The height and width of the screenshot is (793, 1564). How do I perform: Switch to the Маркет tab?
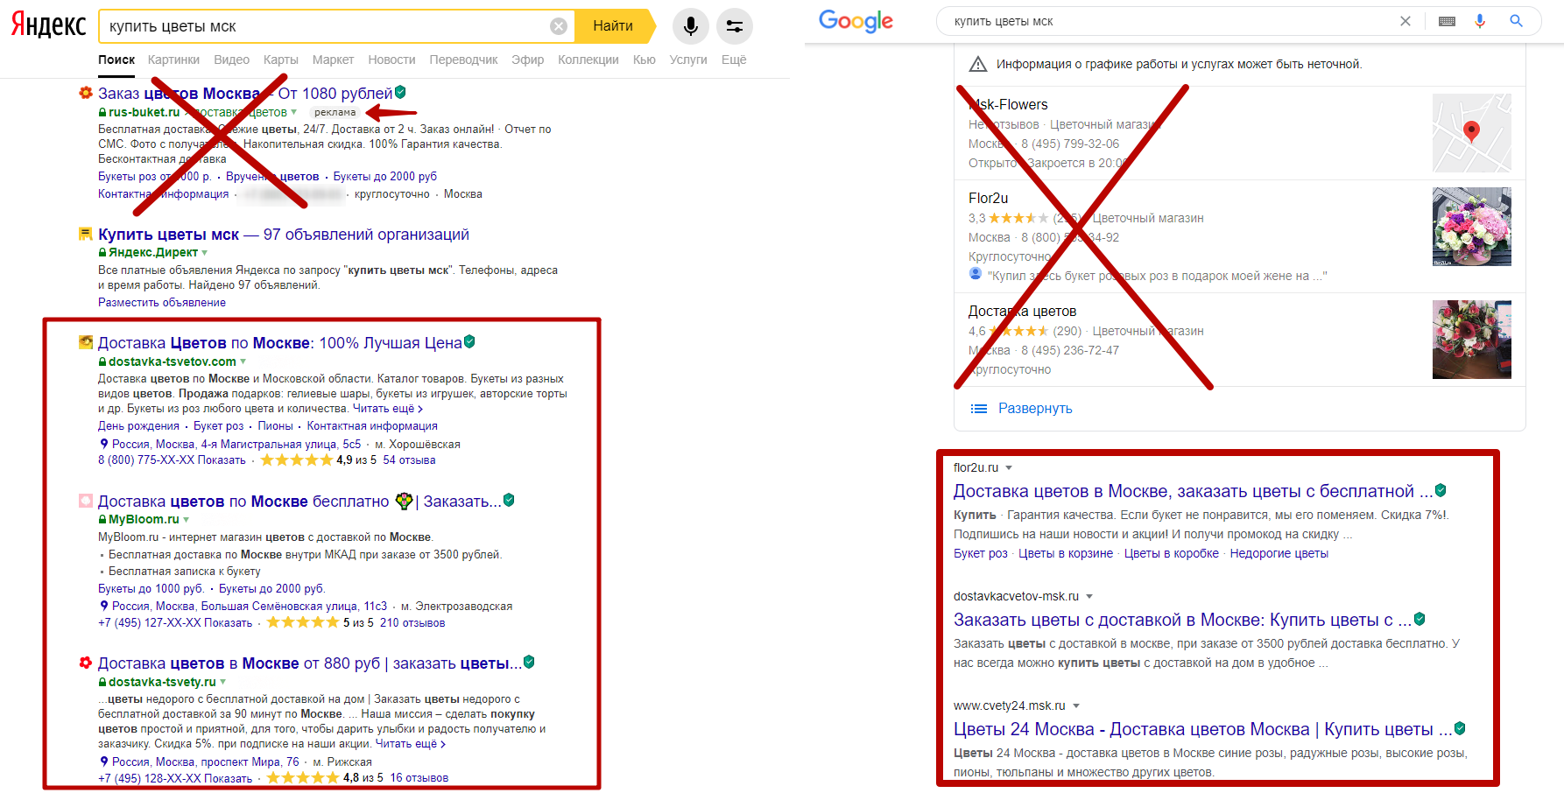333,60
